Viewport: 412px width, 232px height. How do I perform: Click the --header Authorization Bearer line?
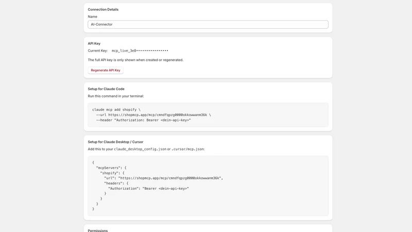[x=144, y=120]
